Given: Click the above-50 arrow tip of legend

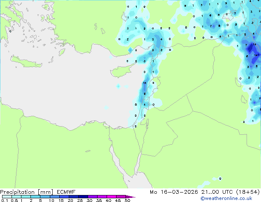Looking at the screenshot, I should pyautogui.click(x=130, y=197).
